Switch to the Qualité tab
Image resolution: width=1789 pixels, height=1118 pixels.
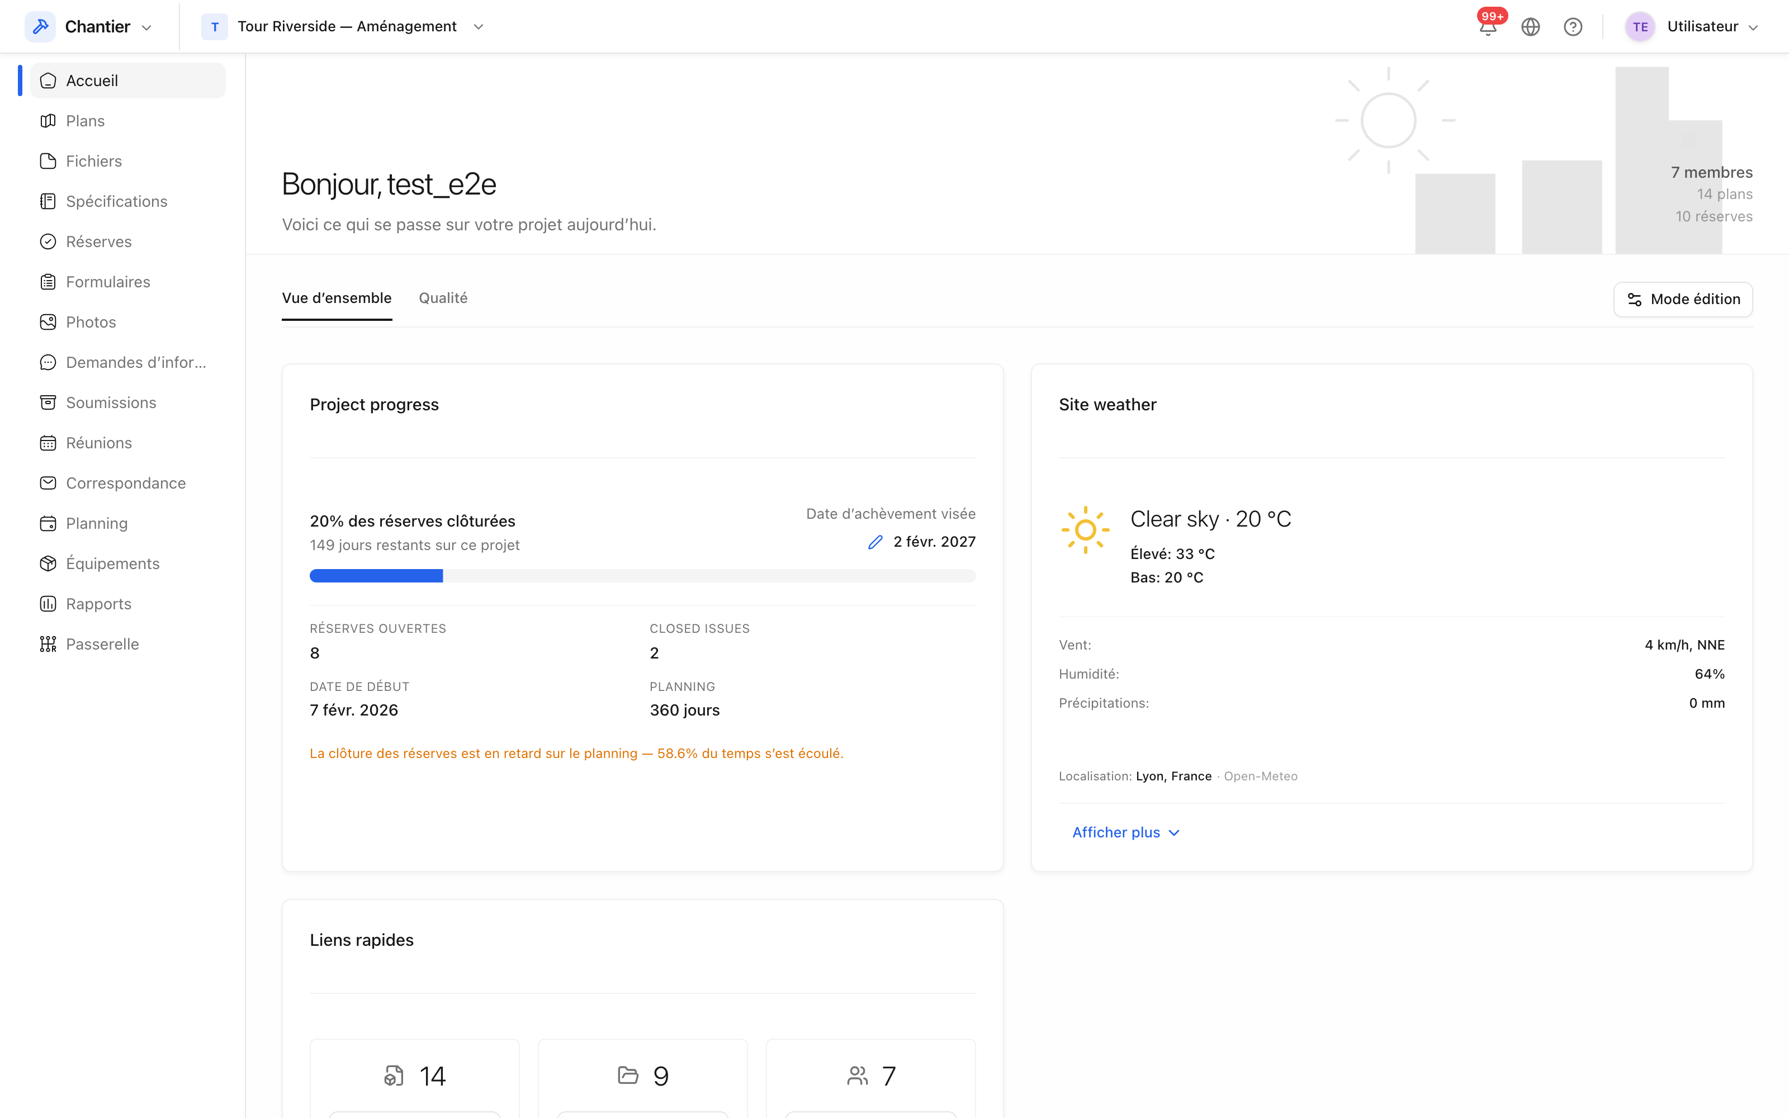coord(443,298)
